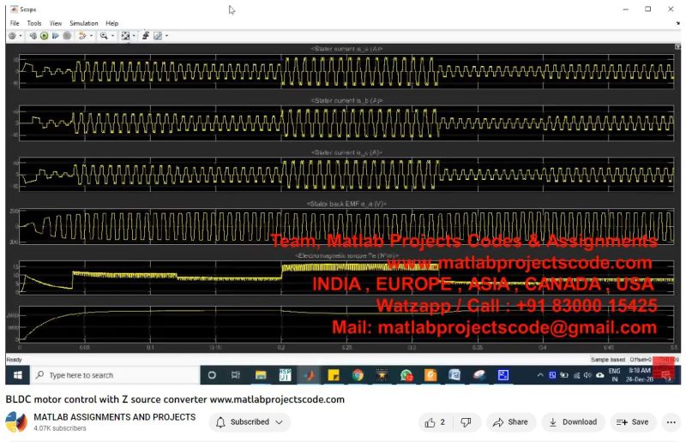
Task: Open the MATLAB taskbar icon
Action: [310, 375]
